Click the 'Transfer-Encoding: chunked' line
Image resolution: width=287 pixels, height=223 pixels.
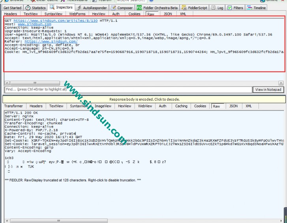(34, 123)
